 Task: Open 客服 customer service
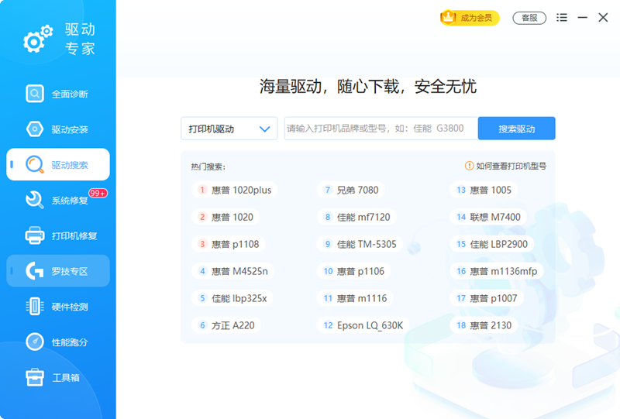(529, 18)
